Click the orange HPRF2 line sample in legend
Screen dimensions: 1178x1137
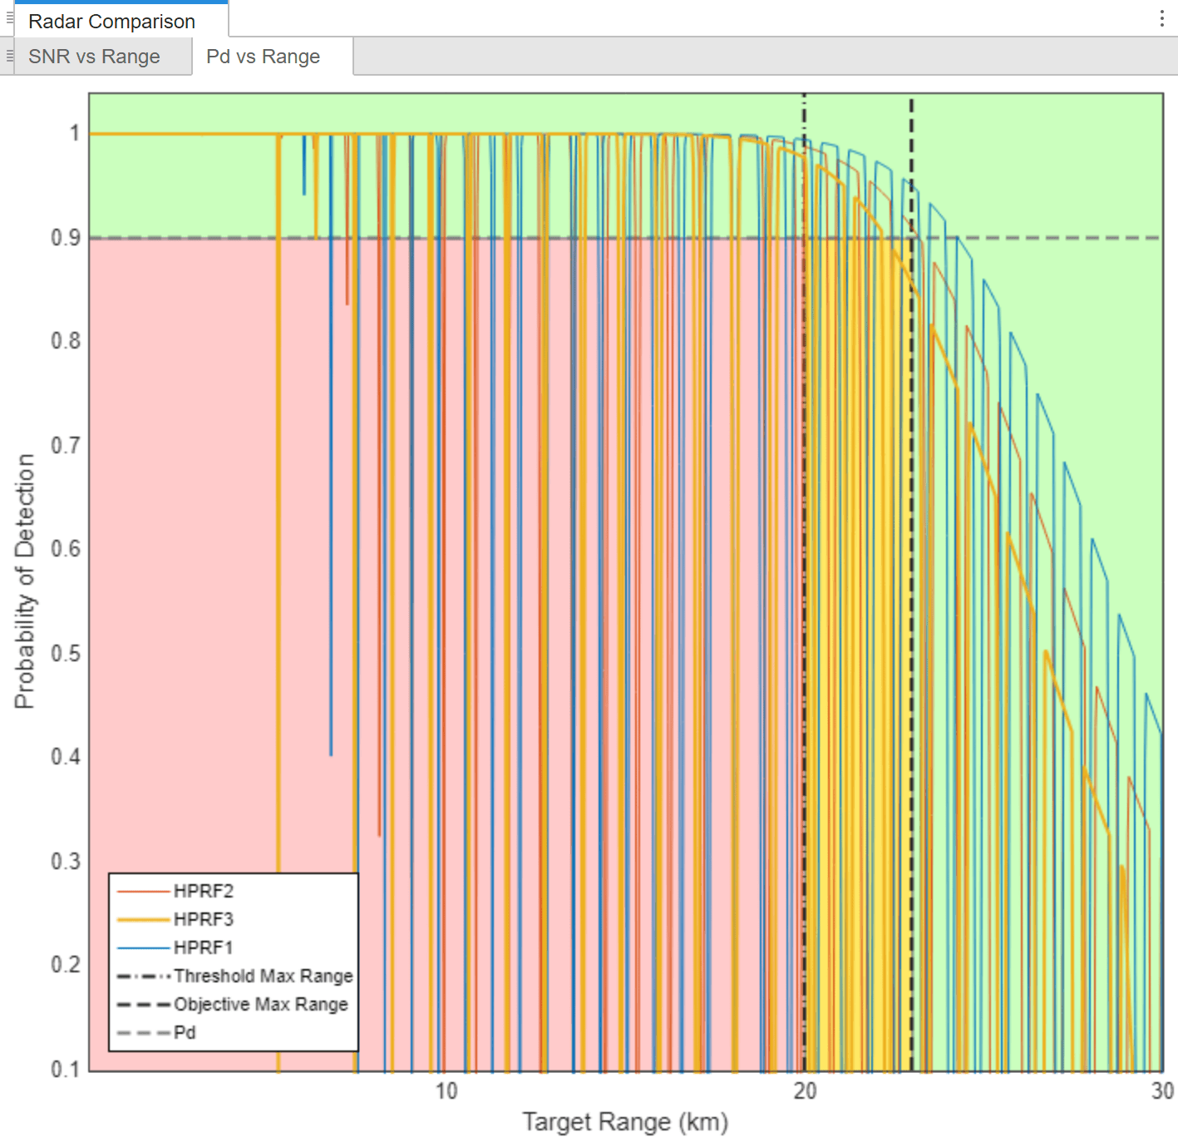click(143, 891)
